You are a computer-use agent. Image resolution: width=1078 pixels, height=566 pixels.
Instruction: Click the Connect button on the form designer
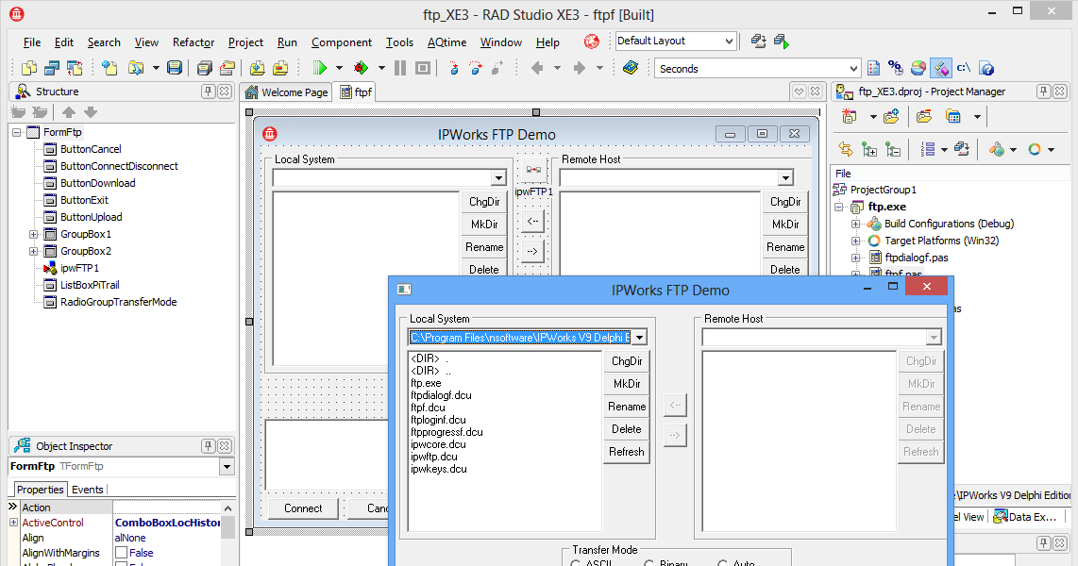tap(303, 508)
